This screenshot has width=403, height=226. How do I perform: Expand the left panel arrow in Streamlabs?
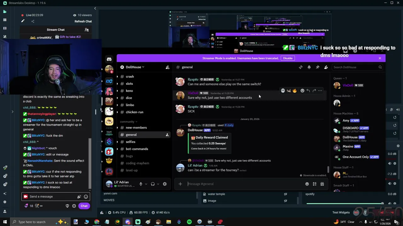pos(13,111)
